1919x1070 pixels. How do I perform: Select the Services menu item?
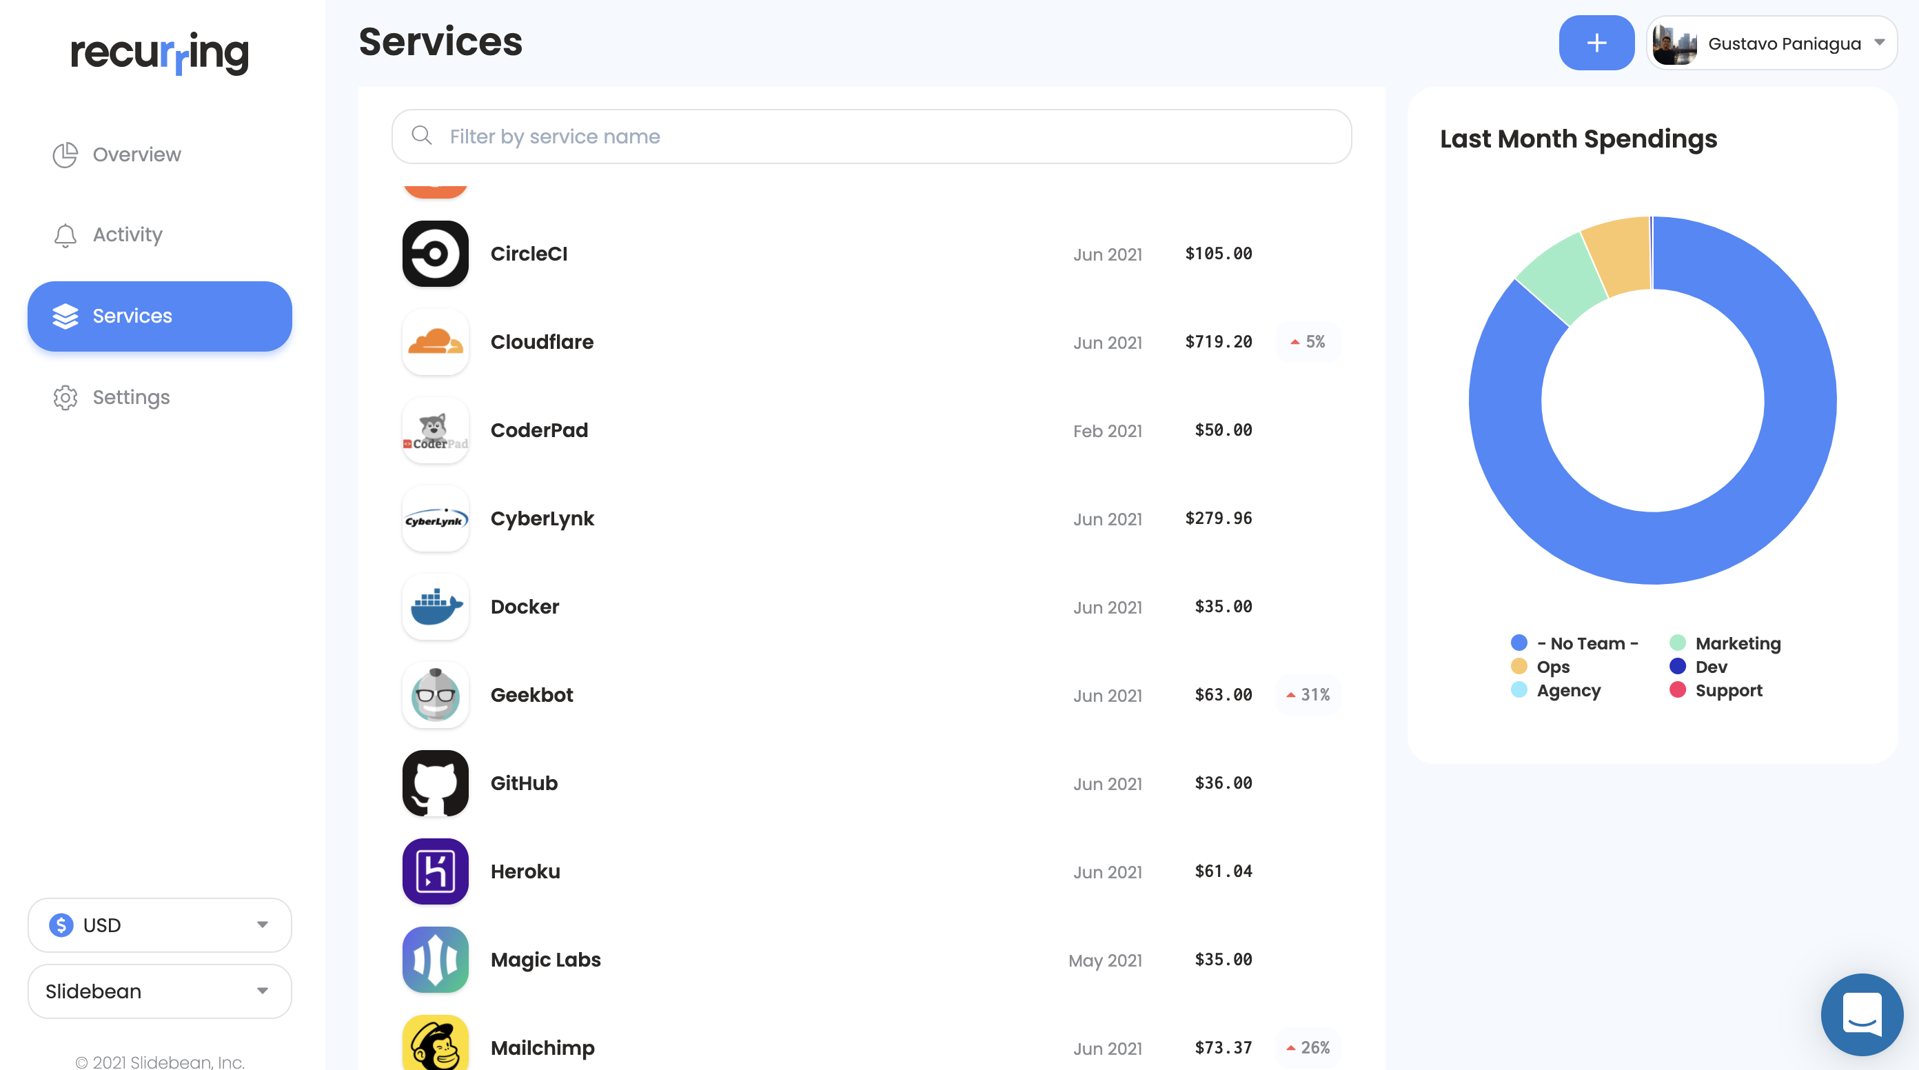159,316
